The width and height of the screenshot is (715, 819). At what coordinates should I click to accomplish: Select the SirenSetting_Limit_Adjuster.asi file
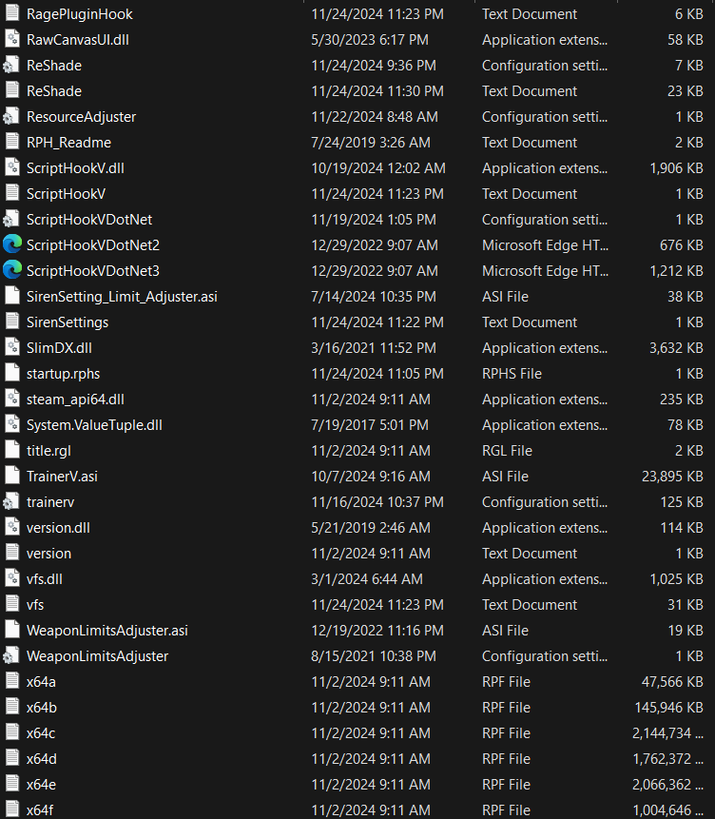click(x=122, y=296)
